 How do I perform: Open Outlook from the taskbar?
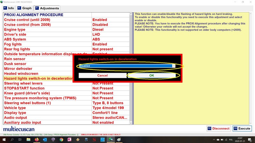(x=45, y=140)
